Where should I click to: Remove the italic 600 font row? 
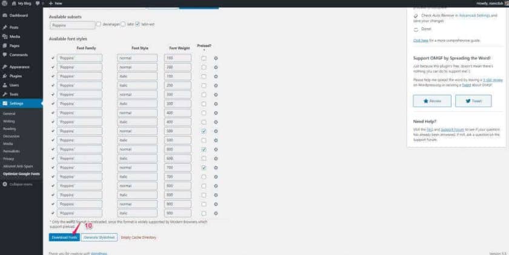216,158
